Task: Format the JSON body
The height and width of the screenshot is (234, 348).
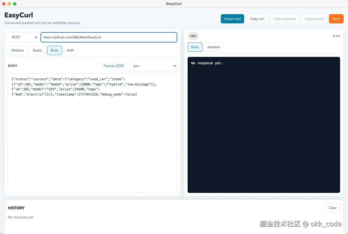Action: [114, 66]
